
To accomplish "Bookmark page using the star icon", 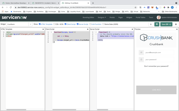I will 135,7.
